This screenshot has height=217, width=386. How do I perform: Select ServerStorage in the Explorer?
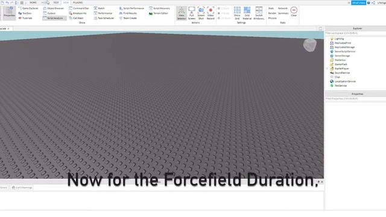click(342, 56)
